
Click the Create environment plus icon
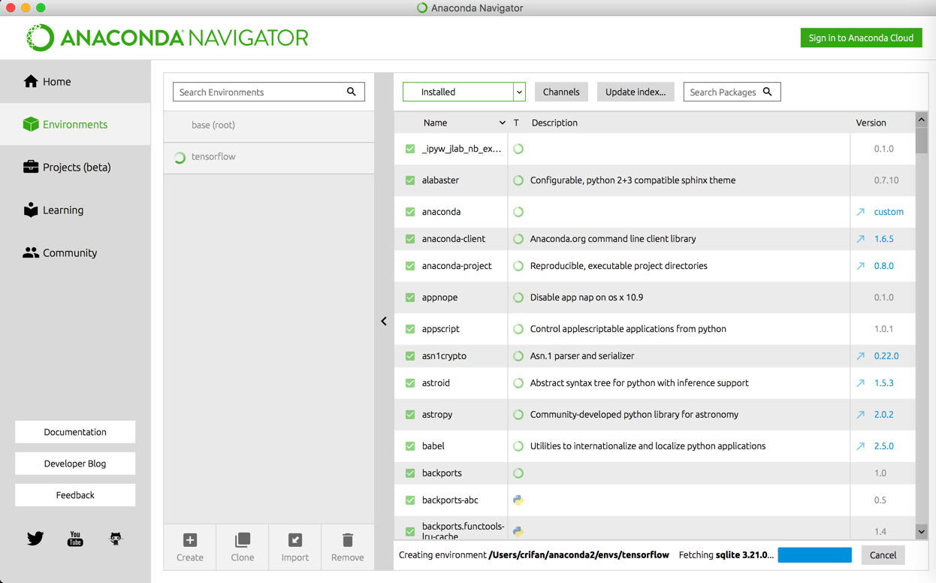click(x=190, y=540)
